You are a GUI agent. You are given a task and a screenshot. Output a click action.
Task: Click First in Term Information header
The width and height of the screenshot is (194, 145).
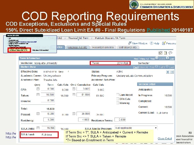coord(153,59)
